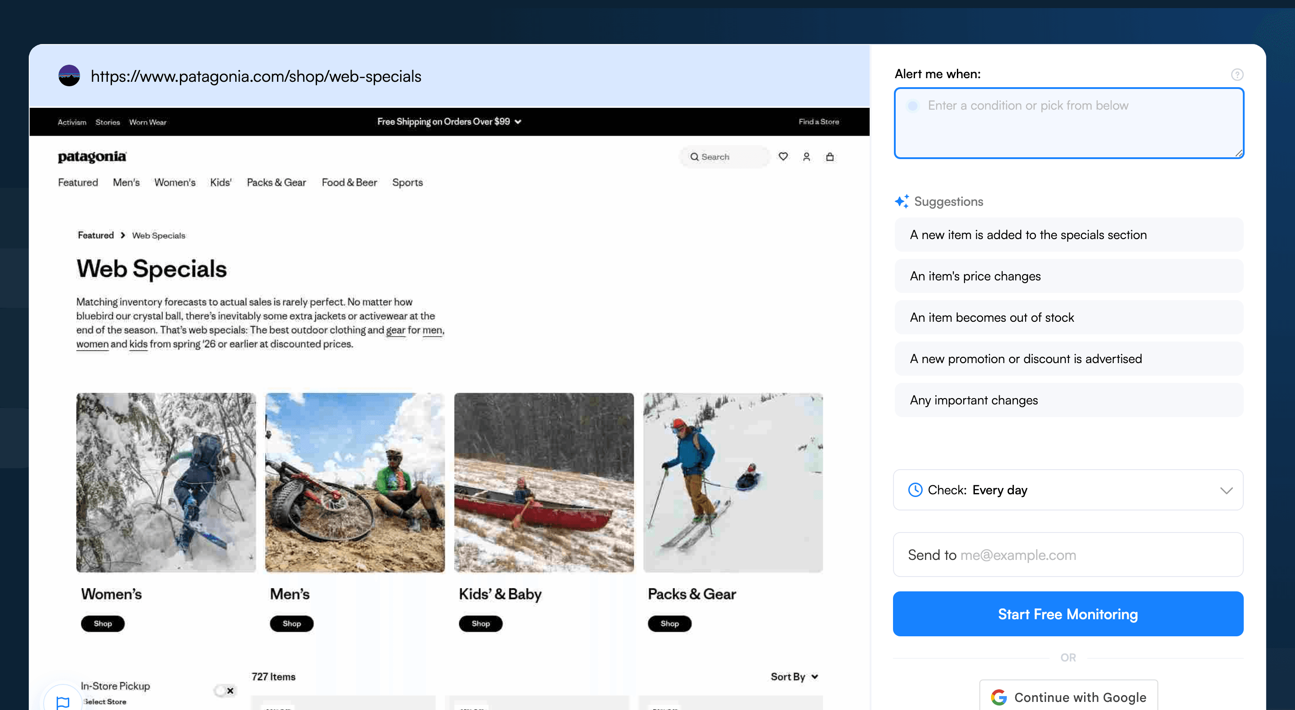Click the Send to email field

1068,554
